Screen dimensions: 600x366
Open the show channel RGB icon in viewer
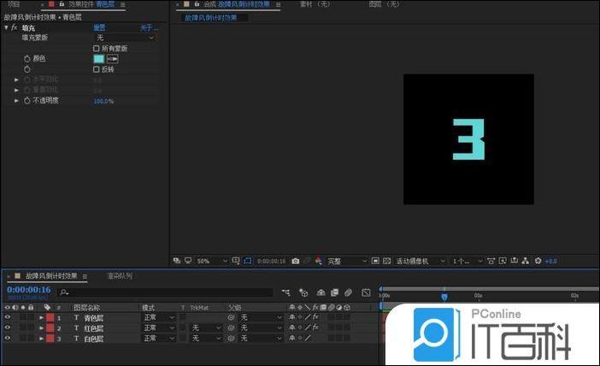point(319,261)
